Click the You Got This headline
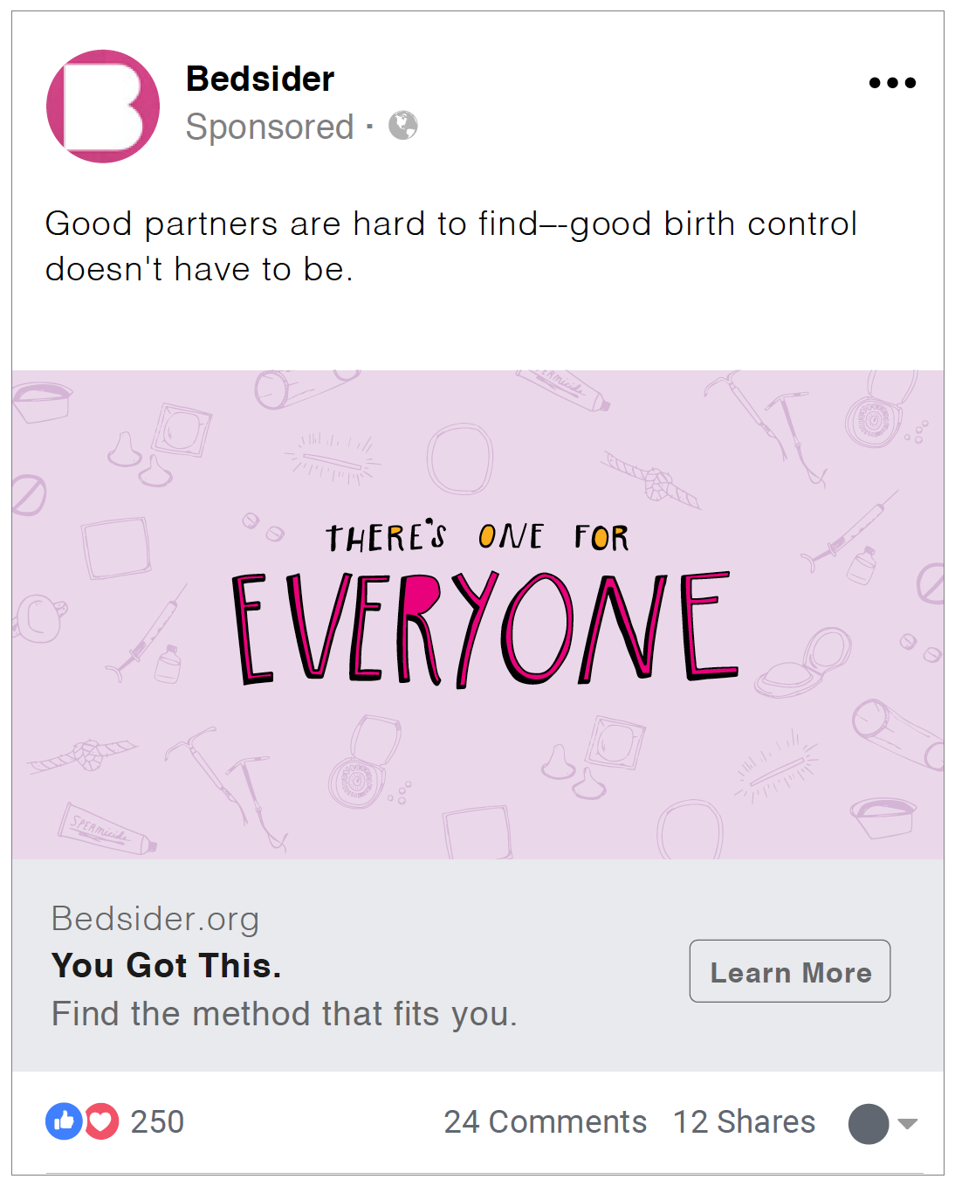Viewport: 955px width, 1186px height. click(167, 966)
